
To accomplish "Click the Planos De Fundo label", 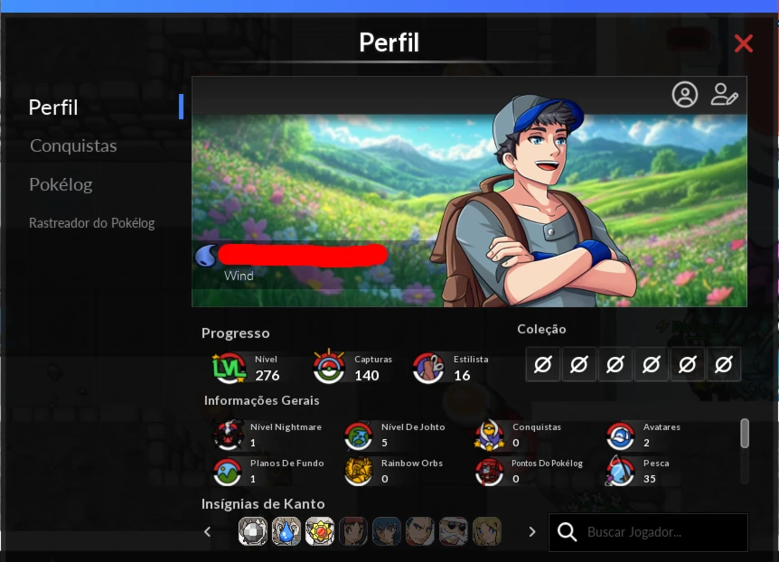I will tap(286, 464).
